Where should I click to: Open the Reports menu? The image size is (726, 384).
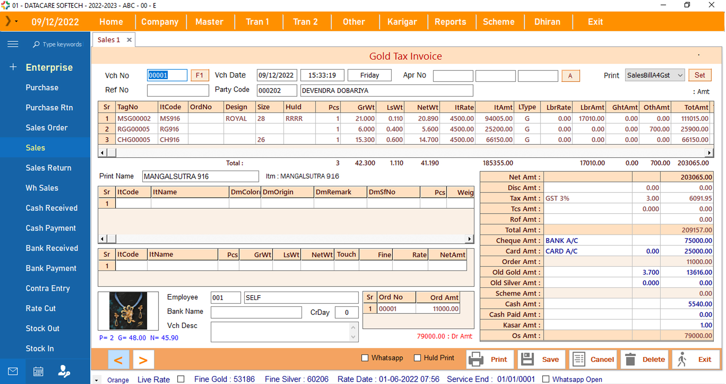(x=450, y=22)
